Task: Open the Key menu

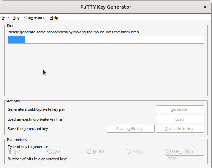Action: point(17,18)
